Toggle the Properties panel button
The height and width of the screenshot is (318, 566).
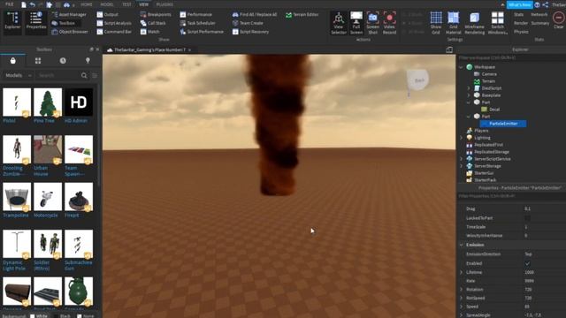[35, 22]
